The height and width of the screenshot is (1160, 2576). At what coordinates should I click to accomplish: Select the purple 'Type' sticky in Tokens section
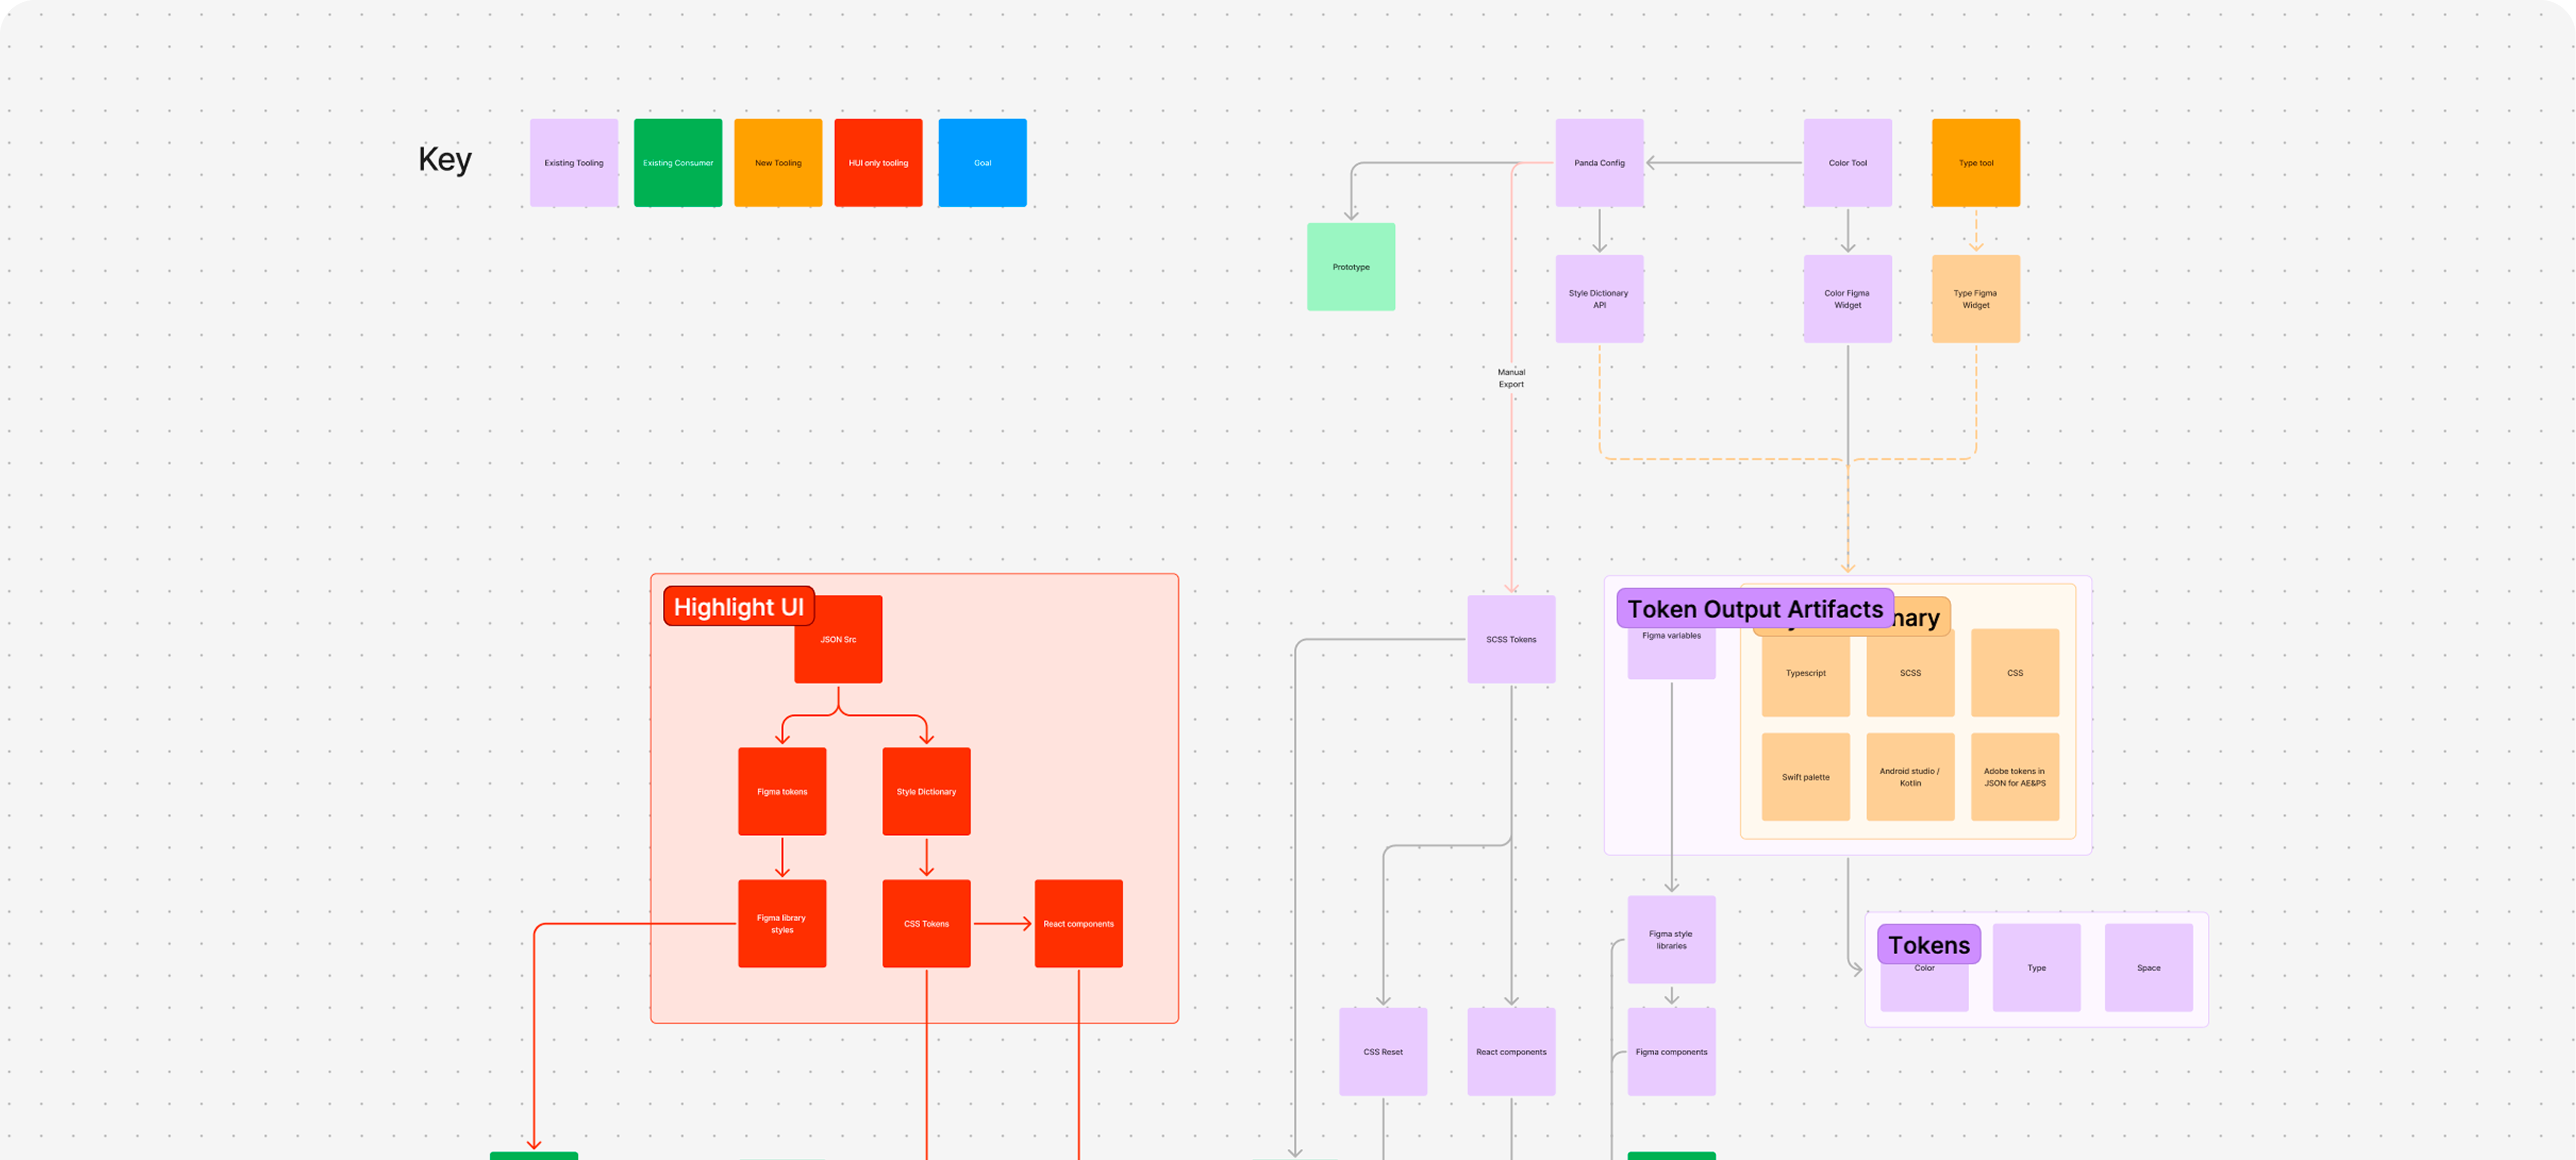(2036, 967)
